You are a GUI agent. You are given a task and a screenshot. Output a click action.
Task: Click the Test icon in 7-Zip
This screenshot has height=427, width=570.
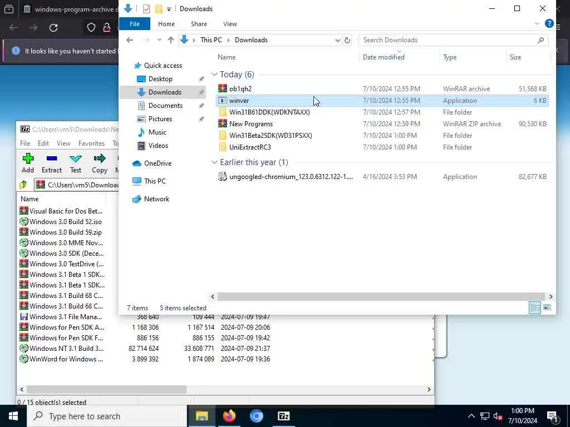coord(76,158)
